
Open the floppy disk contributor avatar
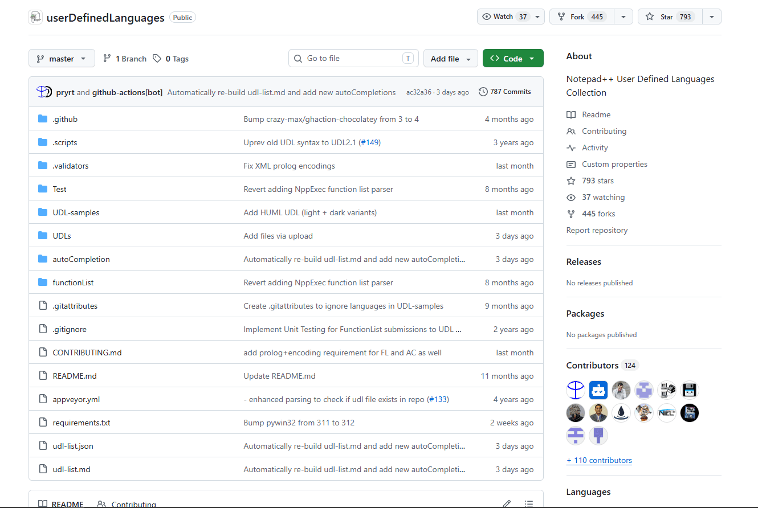(690, 390)
